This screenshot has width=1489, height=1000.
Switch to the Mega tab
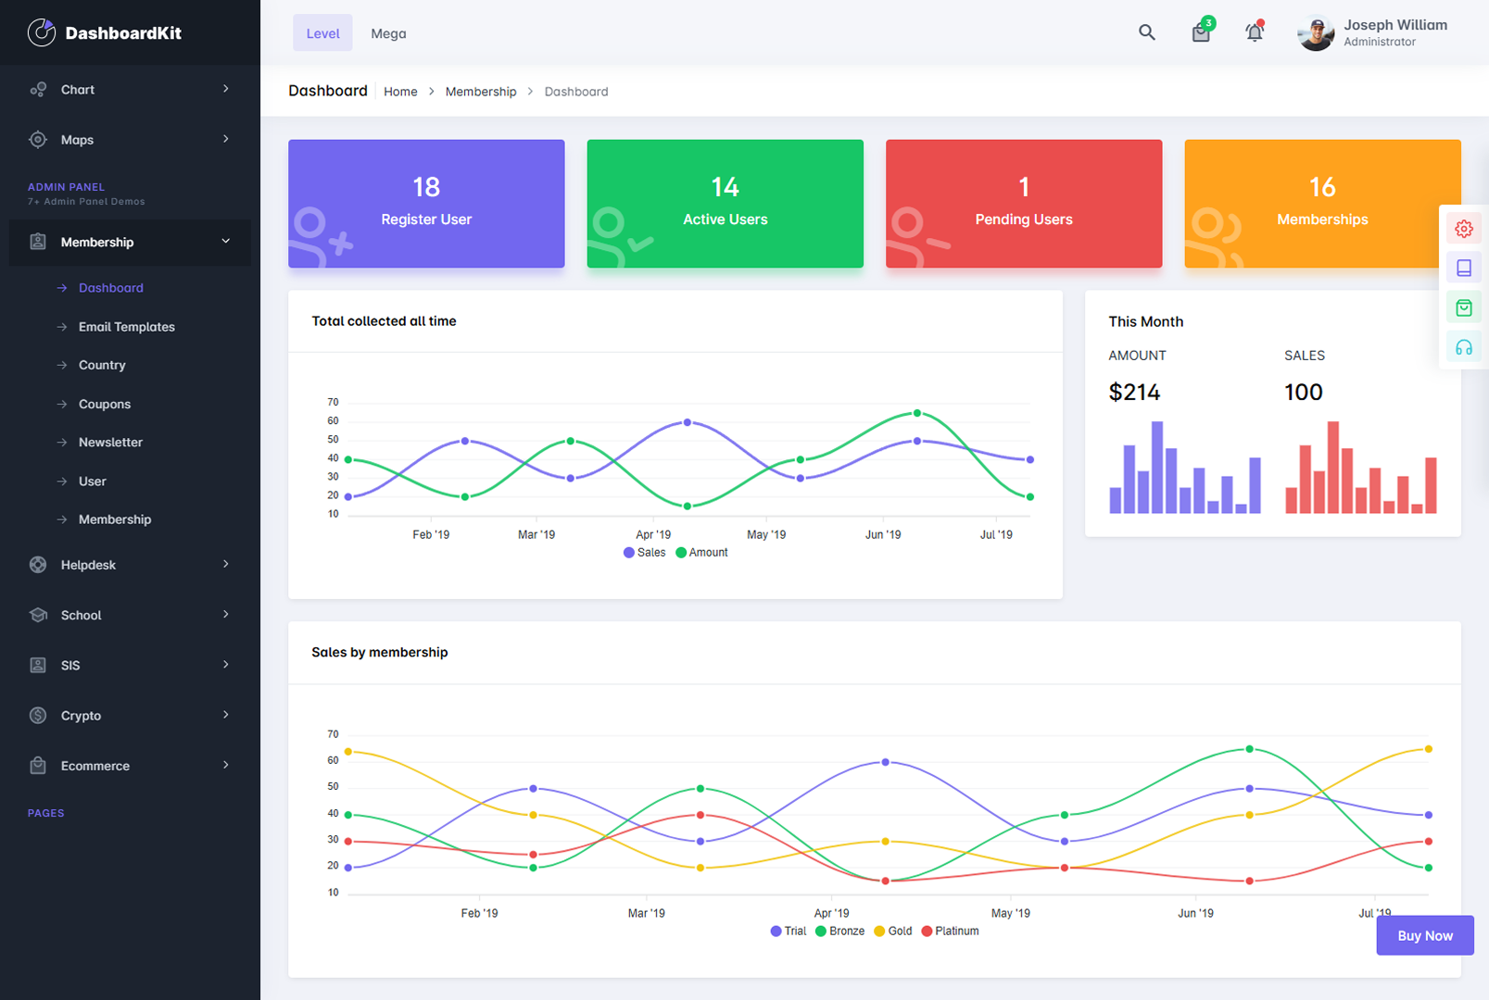pos(388,33)
